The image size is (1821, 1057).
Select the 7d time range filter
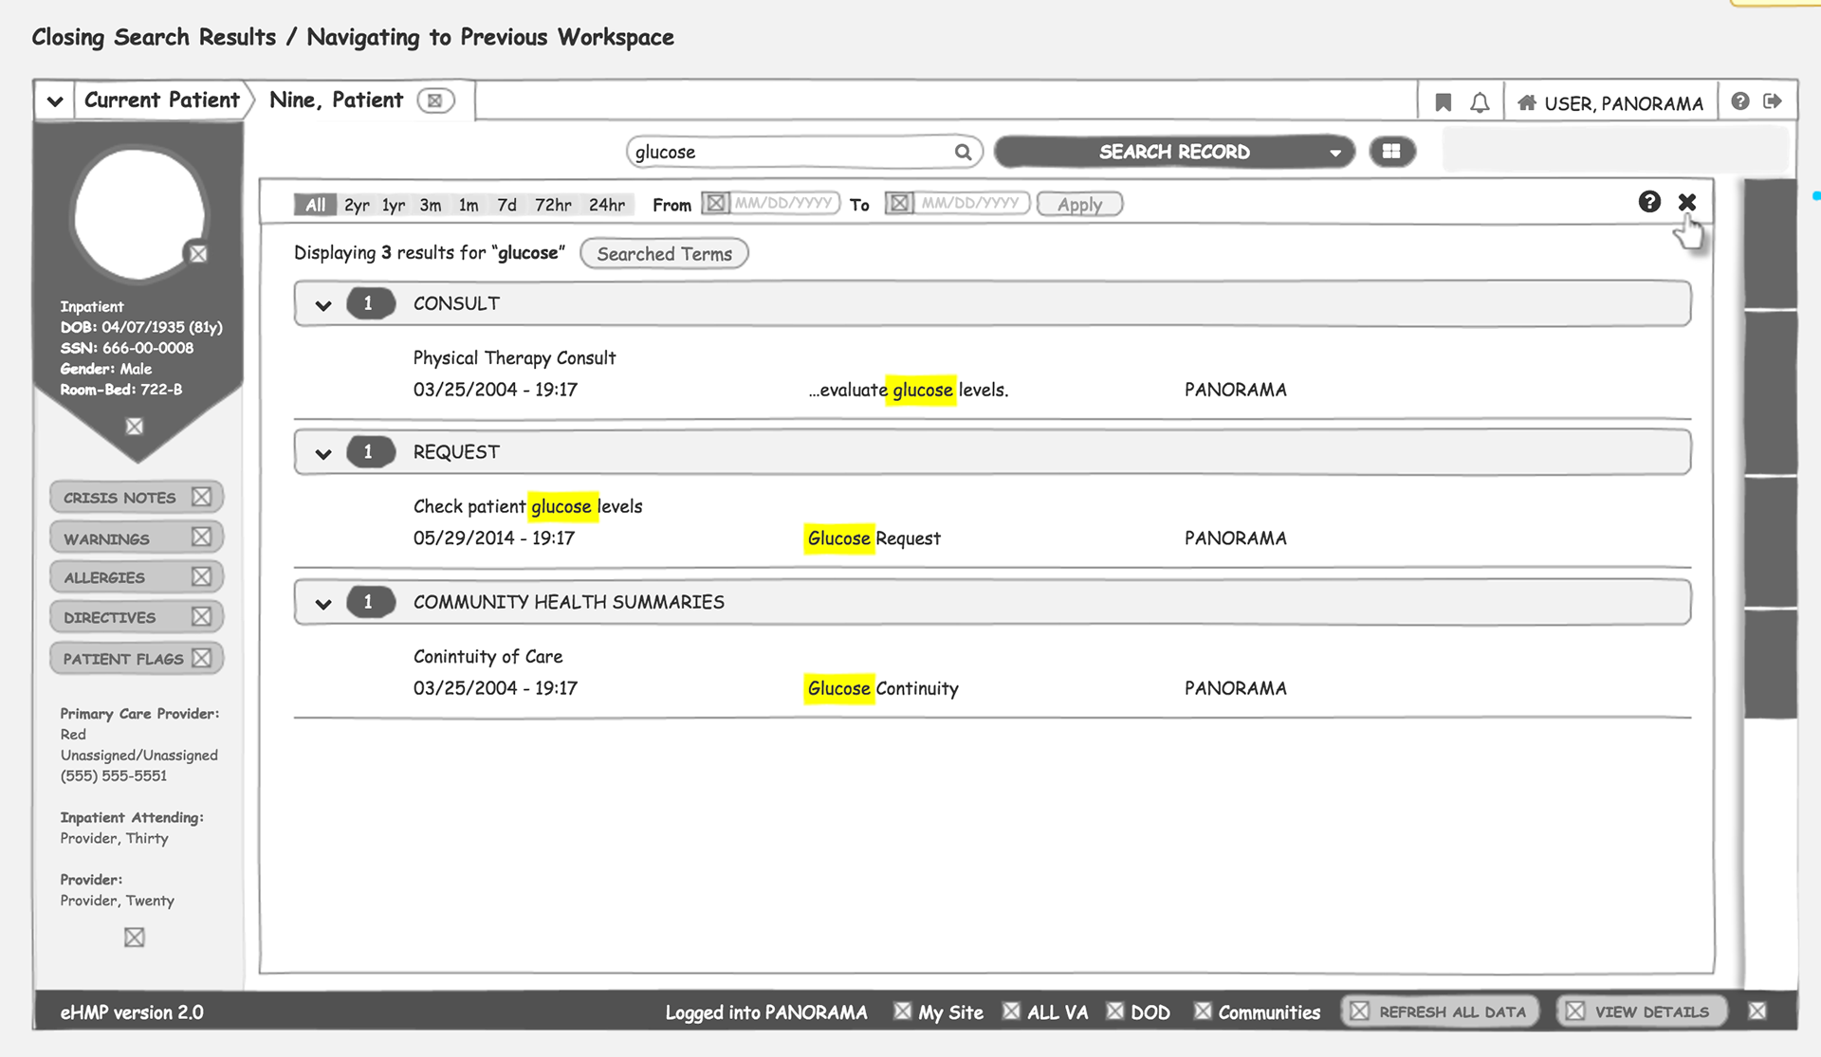click(x=506, y=205)
